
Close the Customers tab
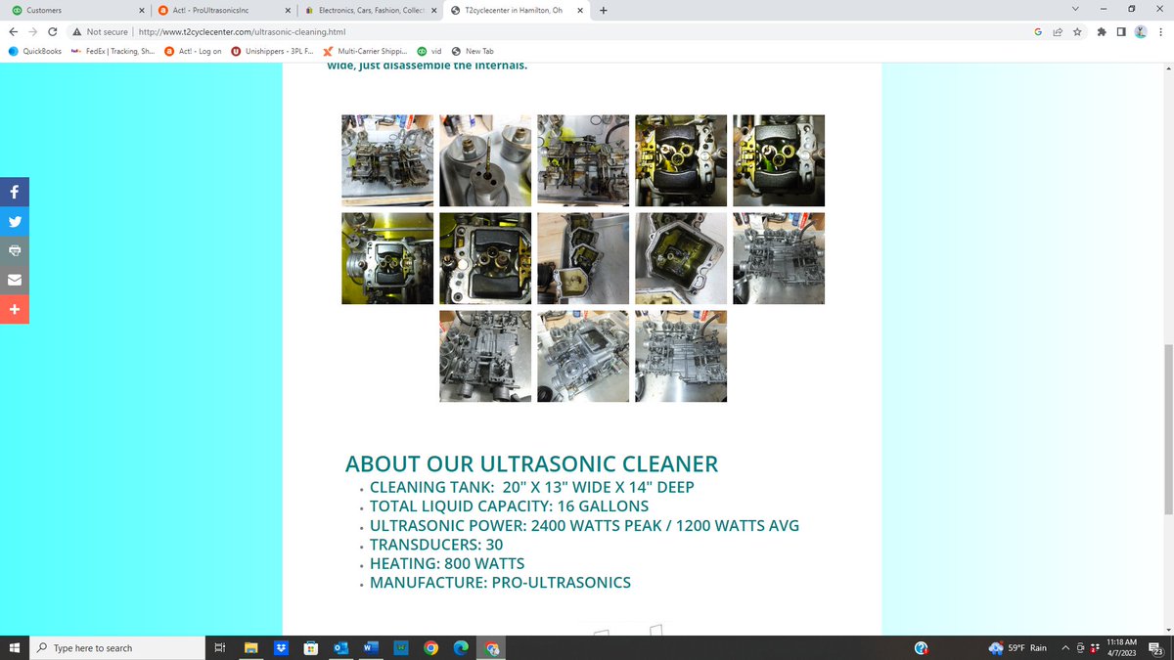point(142,11)
